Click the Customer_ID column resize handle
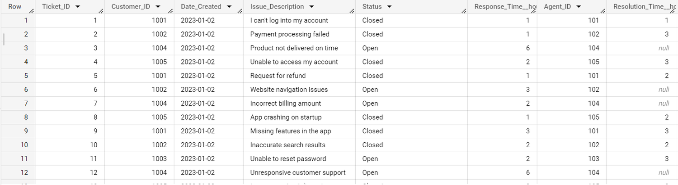The width and height of the screenshot is (678, 185). tap(170, 11)
